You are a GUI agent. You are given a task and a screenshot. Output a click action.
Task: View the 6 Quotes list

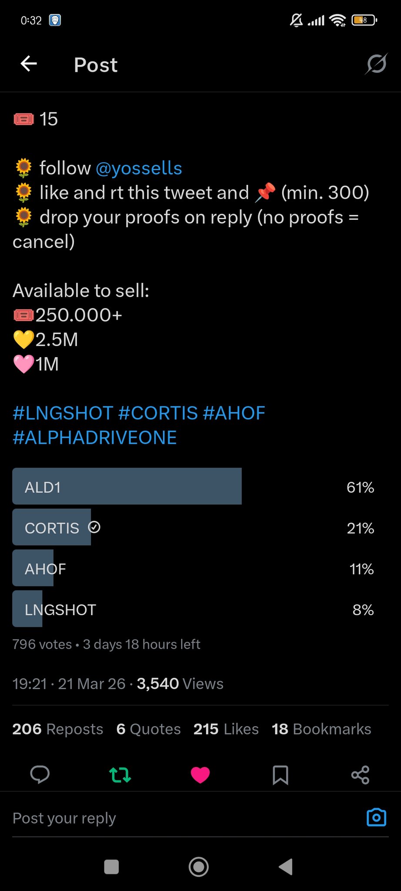(148, 729)
